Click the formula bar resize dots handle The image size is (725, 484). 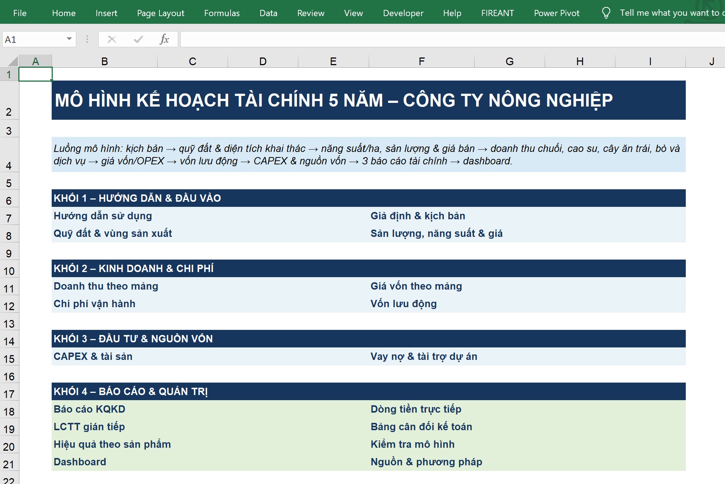point(87,39)
